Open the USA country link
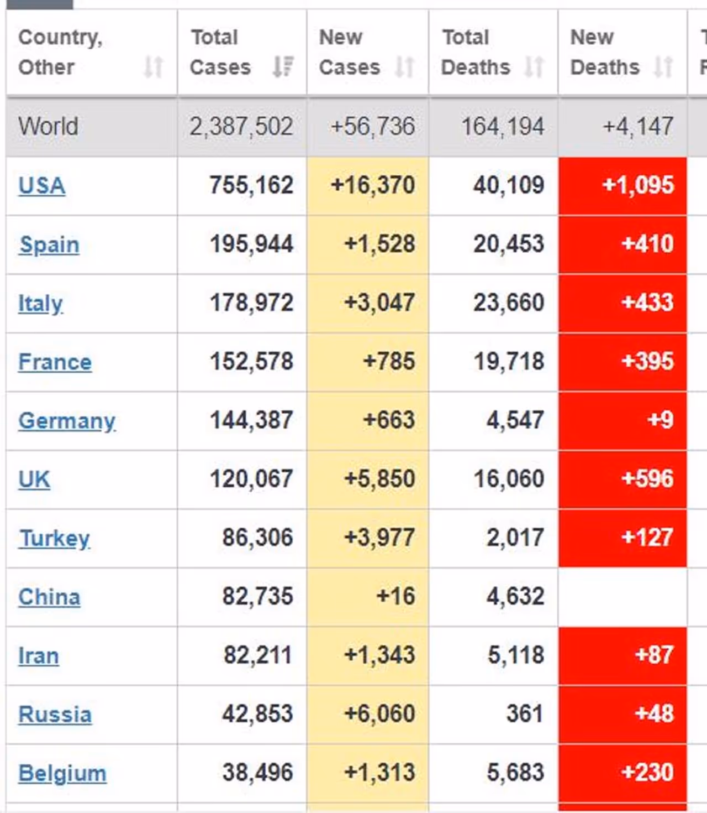 pos(42,186)
